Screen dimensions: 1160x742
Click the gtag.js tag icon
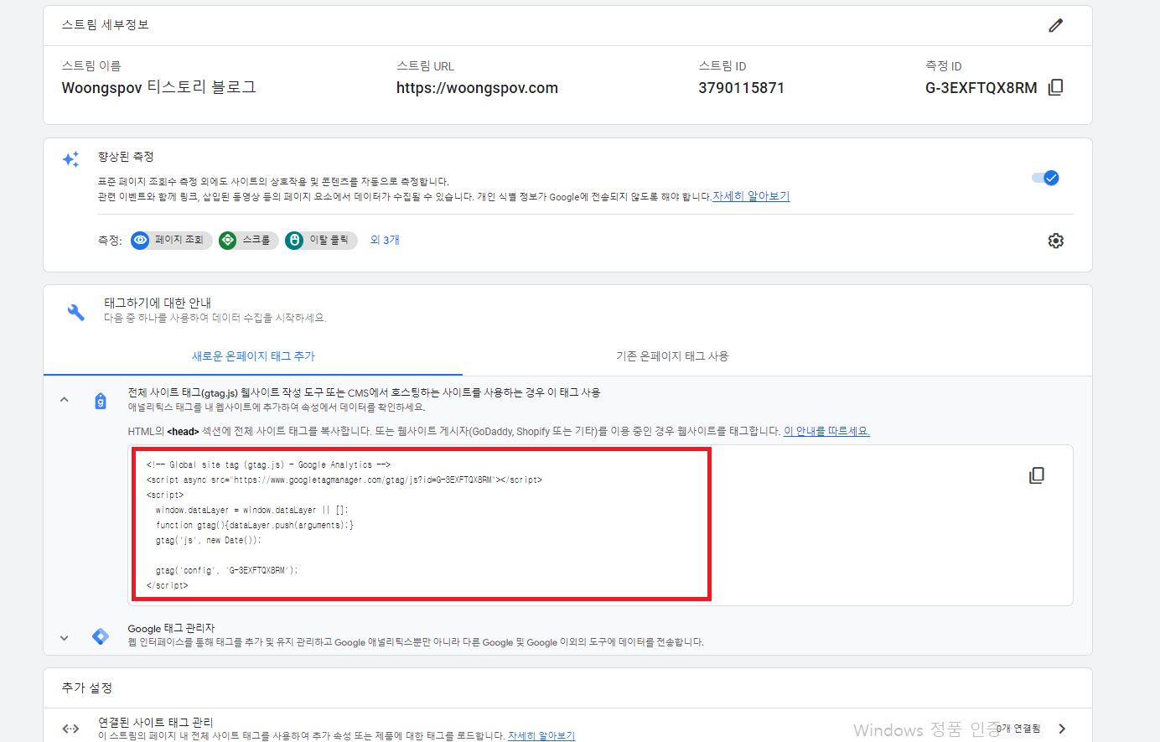point(101,401)
